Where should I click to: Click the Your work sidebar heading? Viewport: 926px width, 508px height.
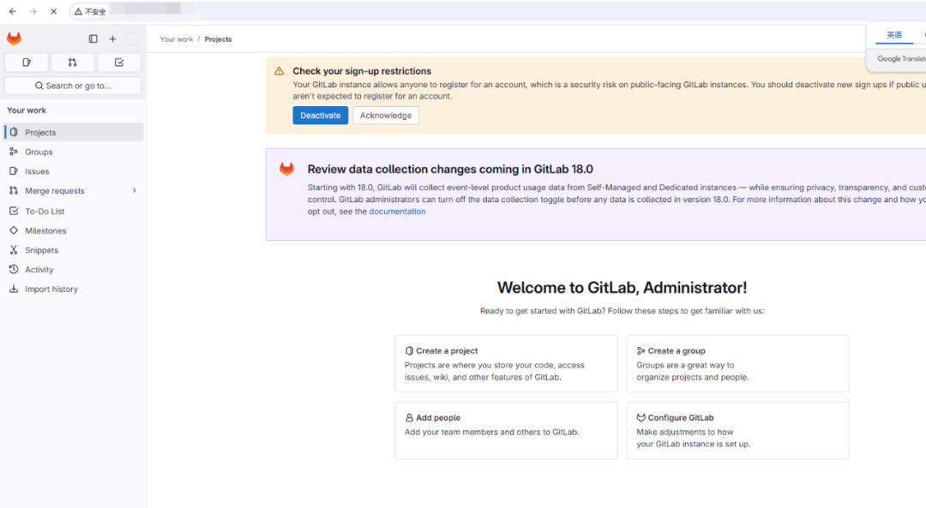27,111
